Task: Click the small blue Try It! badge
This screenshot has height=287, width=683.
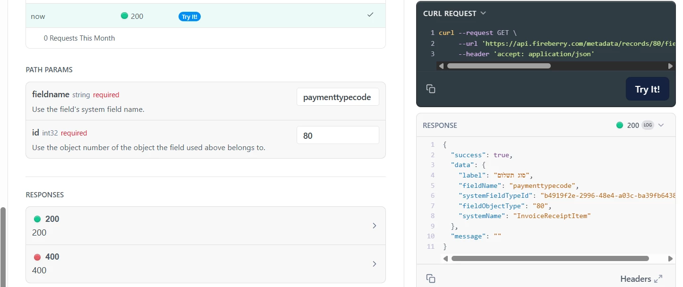Action: coord(189,17)
